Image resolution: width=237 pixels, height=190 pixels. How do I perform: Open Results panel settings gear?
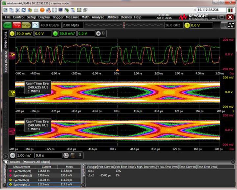5,162
